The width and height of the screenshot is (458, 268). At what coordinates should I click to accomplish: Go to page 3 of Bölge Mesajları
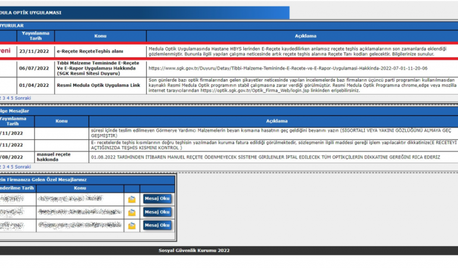click(x=2, y=167)
